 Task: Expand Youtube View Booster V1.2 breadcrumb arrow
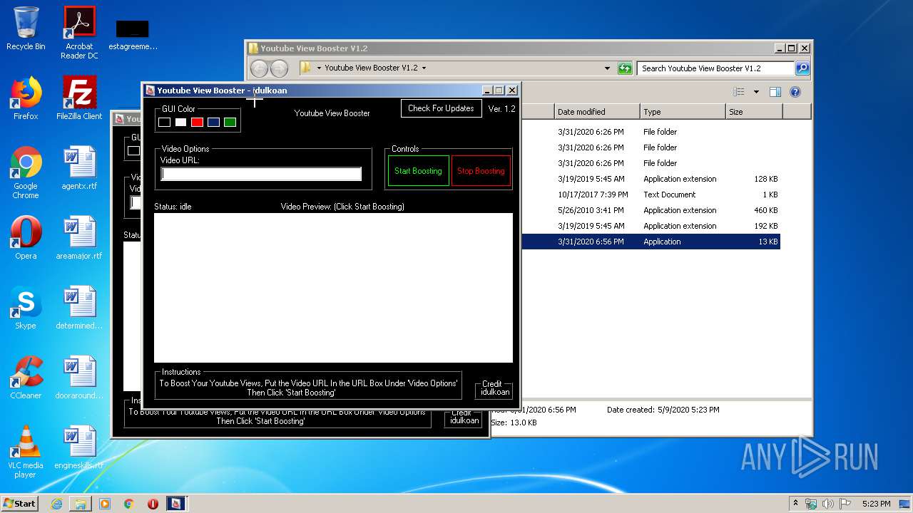[424, 68]
